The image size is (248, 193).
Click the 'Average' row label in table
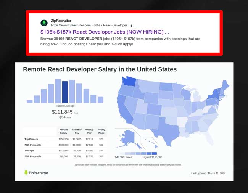pyautogui.click(x=29, y=151)
